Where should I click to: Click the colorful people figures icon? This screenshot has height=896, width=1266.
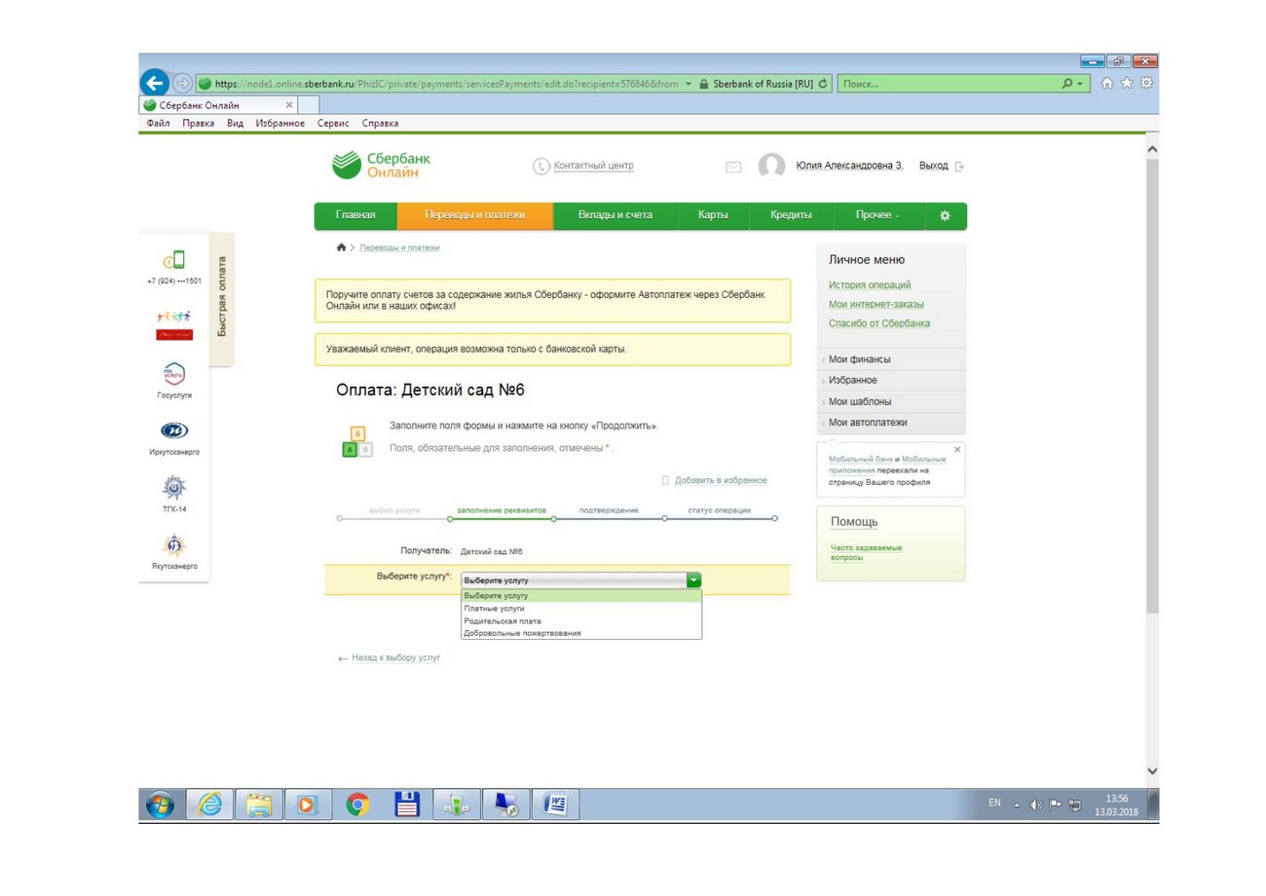pos(174,317)
